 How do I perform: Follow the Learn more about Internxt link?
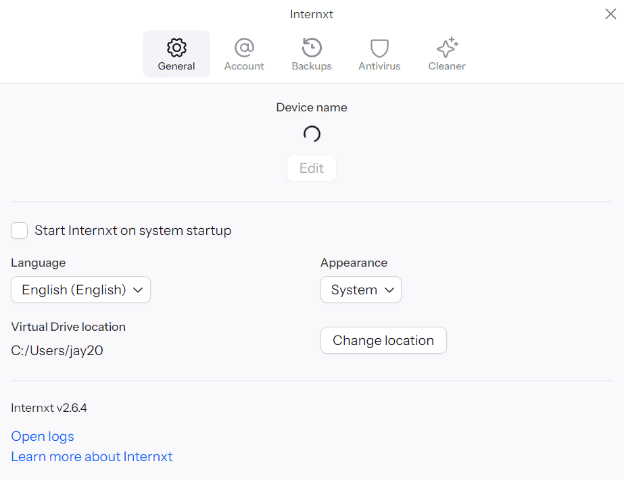[x=92, y=456]
